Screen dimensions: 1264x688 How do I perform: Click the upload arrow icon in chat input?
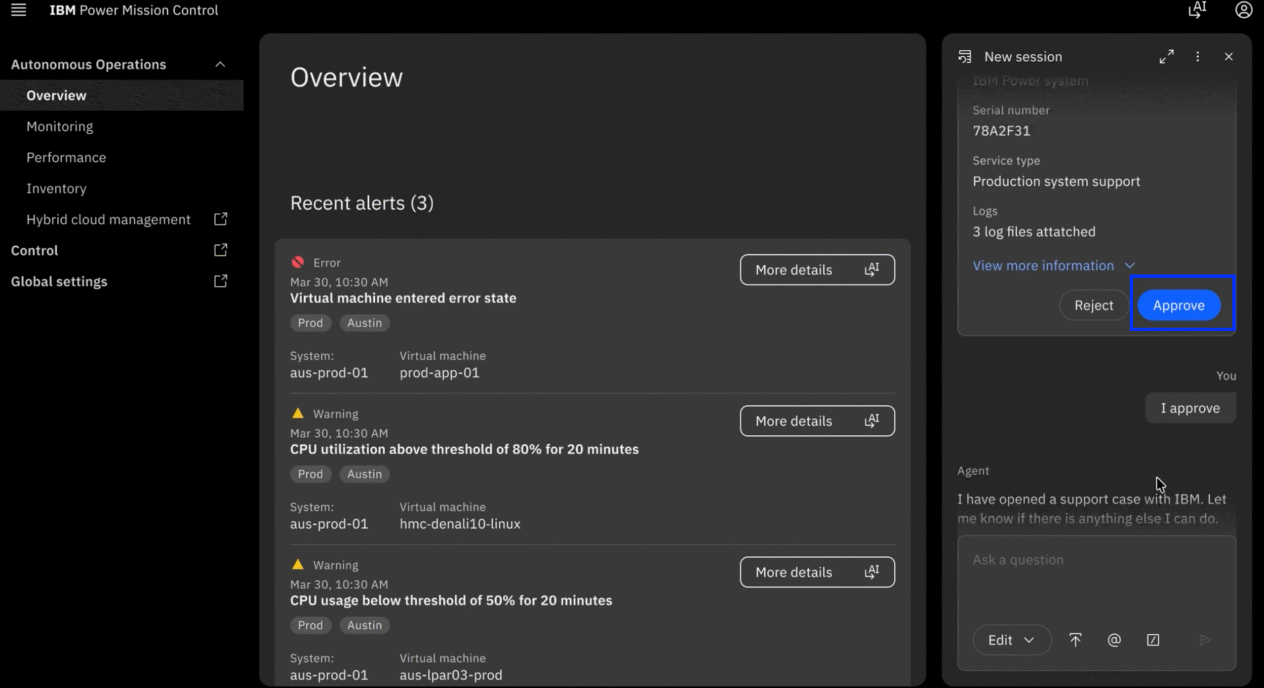(x=1075, y=640)
